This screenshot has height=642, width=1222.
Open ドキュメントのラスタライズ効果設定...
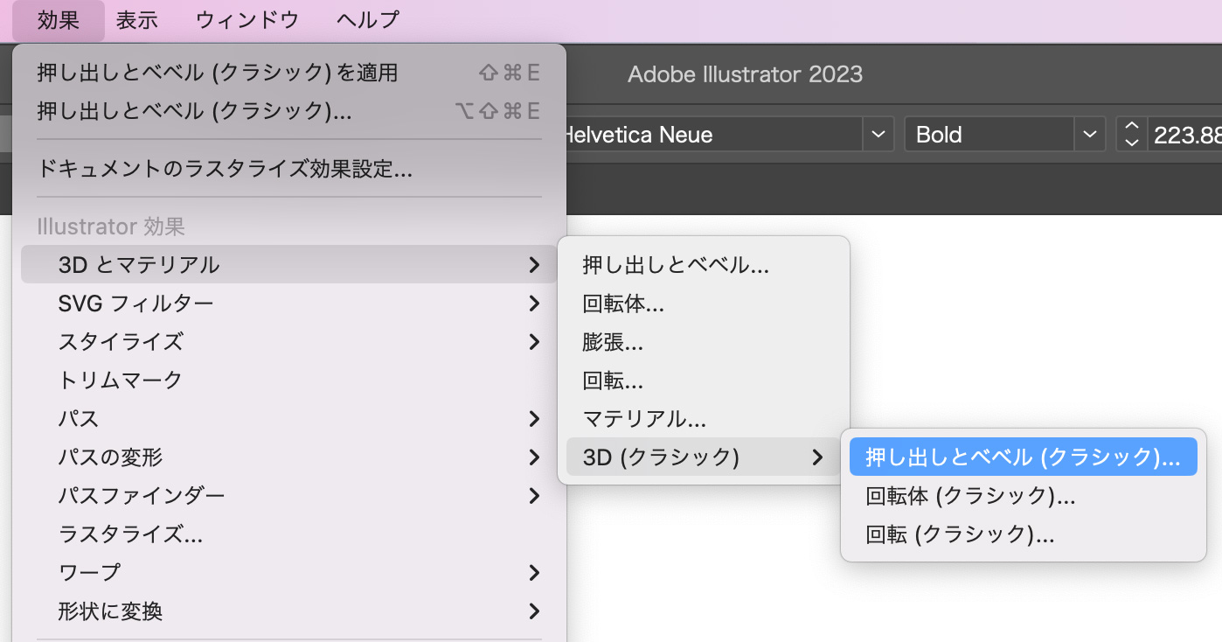pyautogui.click(x=289, y=169)
